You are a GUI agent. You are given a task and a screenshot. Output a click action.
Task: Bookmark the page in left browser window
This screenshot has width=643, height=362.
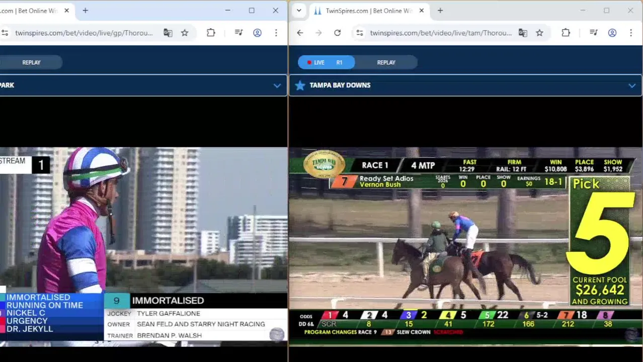coord(185,33)
